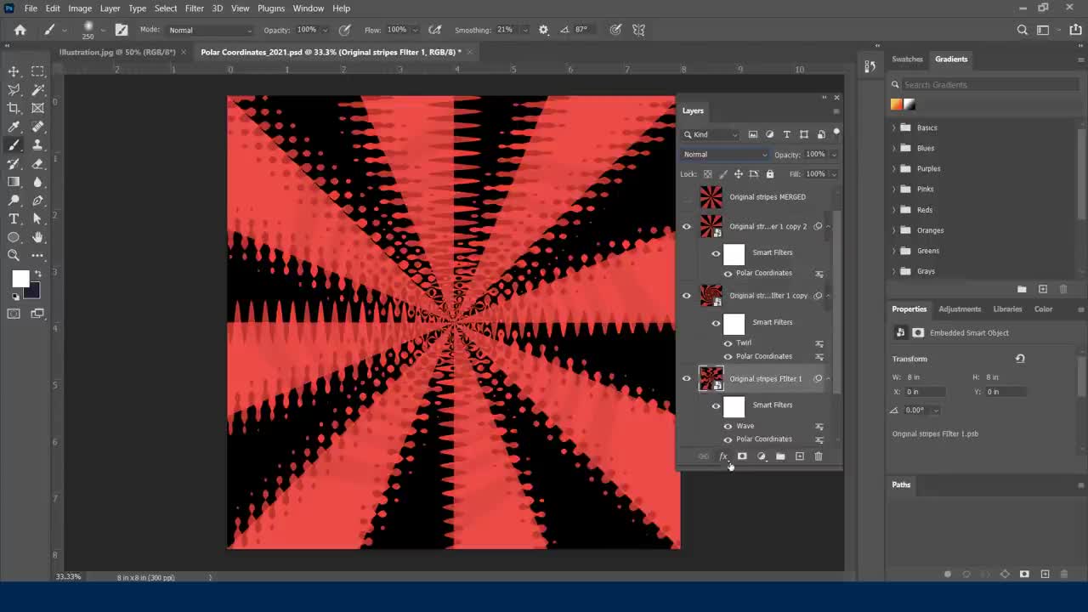Click the Greens gradient group
1088x612 pixels.
(928, 251)
